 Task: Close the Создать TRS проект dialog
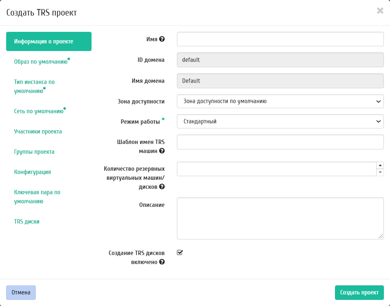(x=380, y=11)
